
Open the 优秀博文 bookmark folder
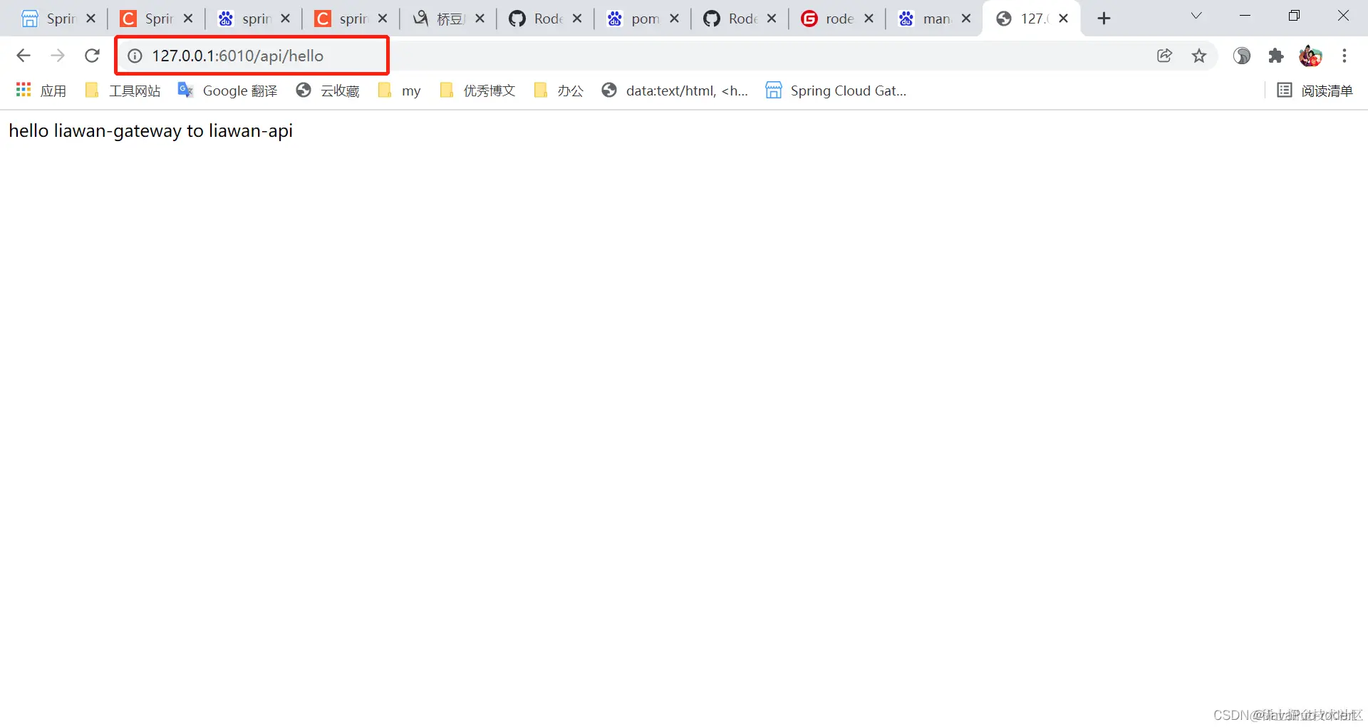point(477,91)
